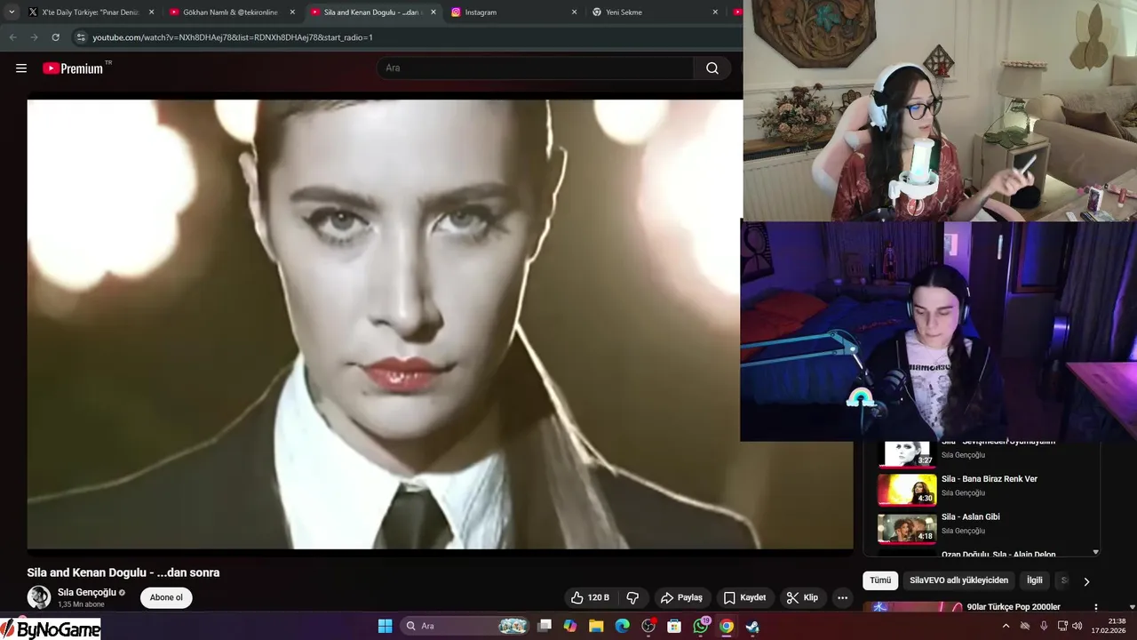Image resolution: width=1137 pixels, height=640 pixels.
Task: Save the video with Kaydet button
Action: 744,597
